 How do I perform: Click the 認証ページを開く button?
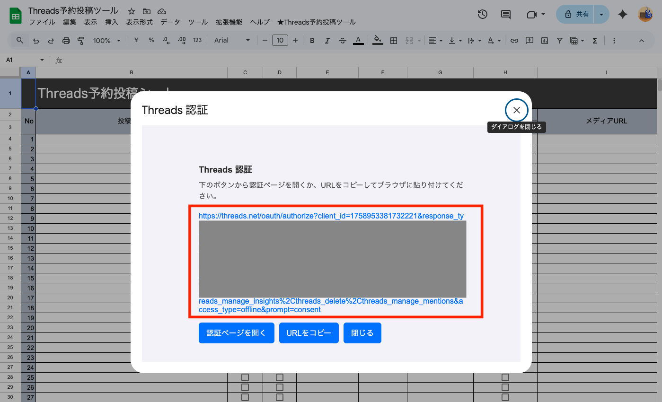236,333
